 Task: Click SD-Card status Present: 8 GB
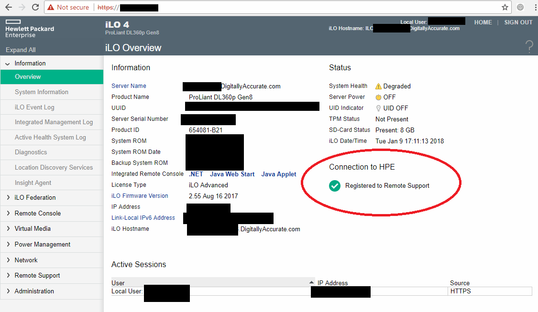pyautogui.click(x=395, y=130)
